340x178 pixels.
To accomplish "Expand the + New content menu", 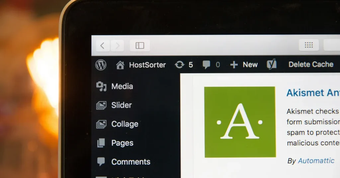I will click(244, 65).
